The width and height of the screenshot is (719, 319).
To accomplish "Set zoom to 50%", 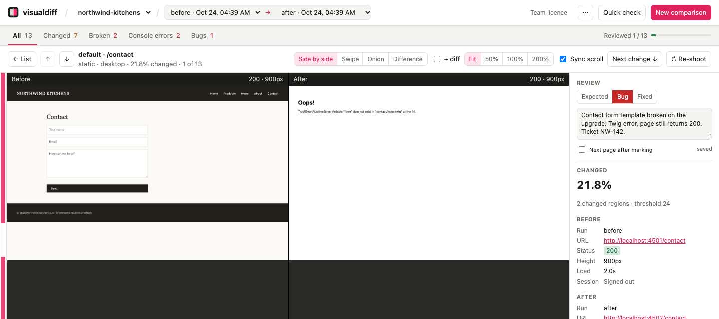I will pyautogui.click(x=492, y=59).
